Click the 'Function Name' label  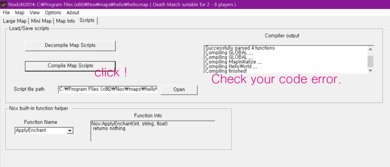click(x=41, y=122)
